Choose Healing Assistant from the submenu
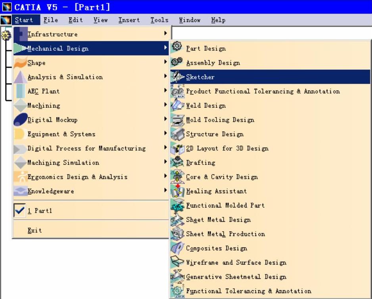372x299 pixels. tap(270, 191)
